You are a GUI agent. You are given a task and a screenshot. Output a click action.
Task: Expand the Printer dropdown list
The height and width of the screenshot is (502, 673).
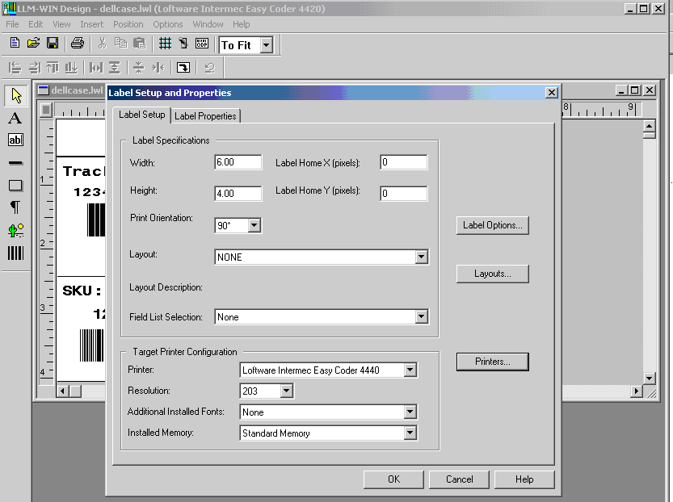[x=410, y=370]
